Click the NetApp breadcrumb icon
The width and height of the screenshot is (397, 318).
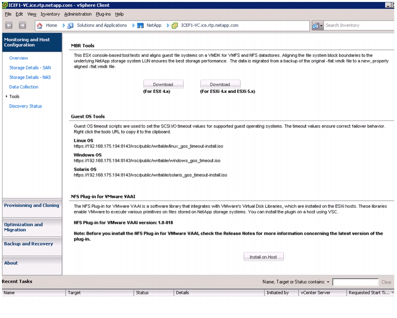140,25
